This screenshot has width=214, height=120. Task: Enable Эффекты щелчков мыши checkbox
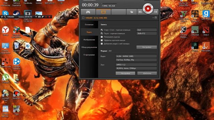click(102, 40)
